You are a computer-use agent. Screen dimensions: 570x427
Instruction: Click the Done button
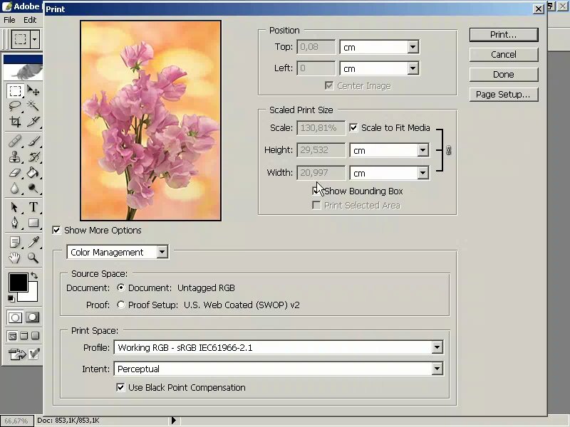coord(504,75)
